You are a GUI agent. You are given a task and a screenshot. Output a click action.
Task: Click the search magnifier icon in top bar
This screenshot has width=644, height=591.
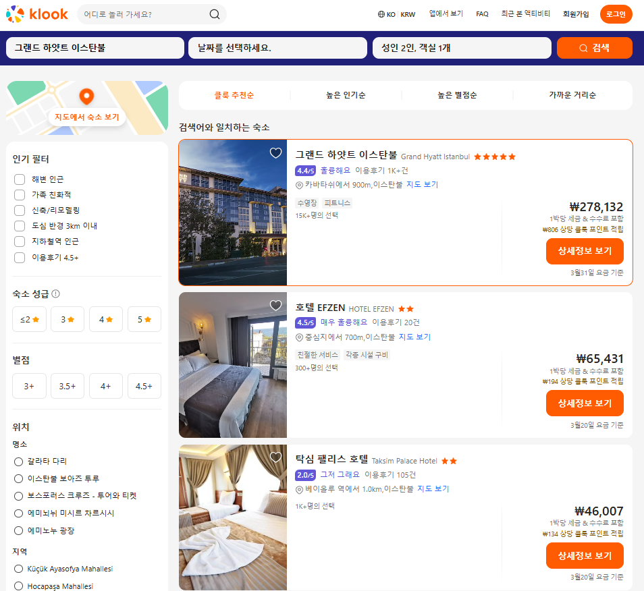pyautogui.click(x=215, y=14)
